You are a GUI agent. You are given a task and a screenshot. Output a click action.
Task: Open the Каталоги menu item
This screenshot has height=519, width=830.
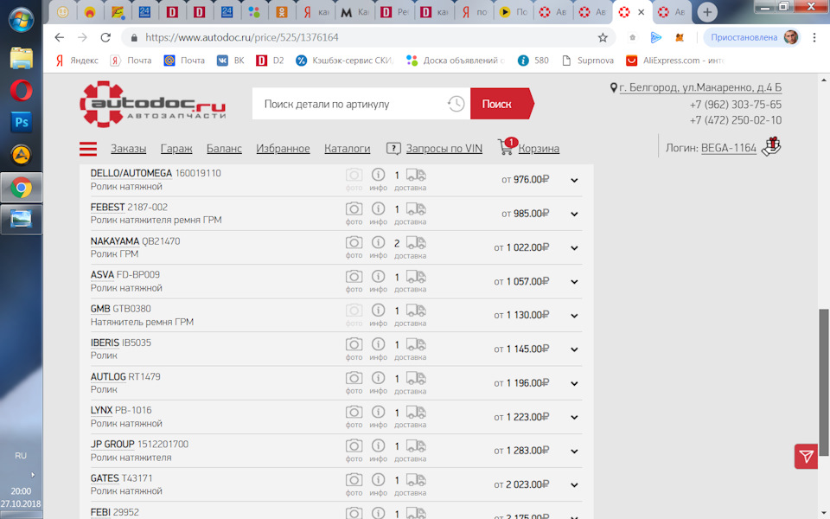pos(347,149)
